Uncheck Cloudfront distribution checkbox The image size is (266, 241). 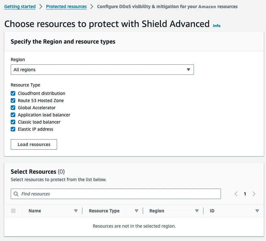coord(13,93)
